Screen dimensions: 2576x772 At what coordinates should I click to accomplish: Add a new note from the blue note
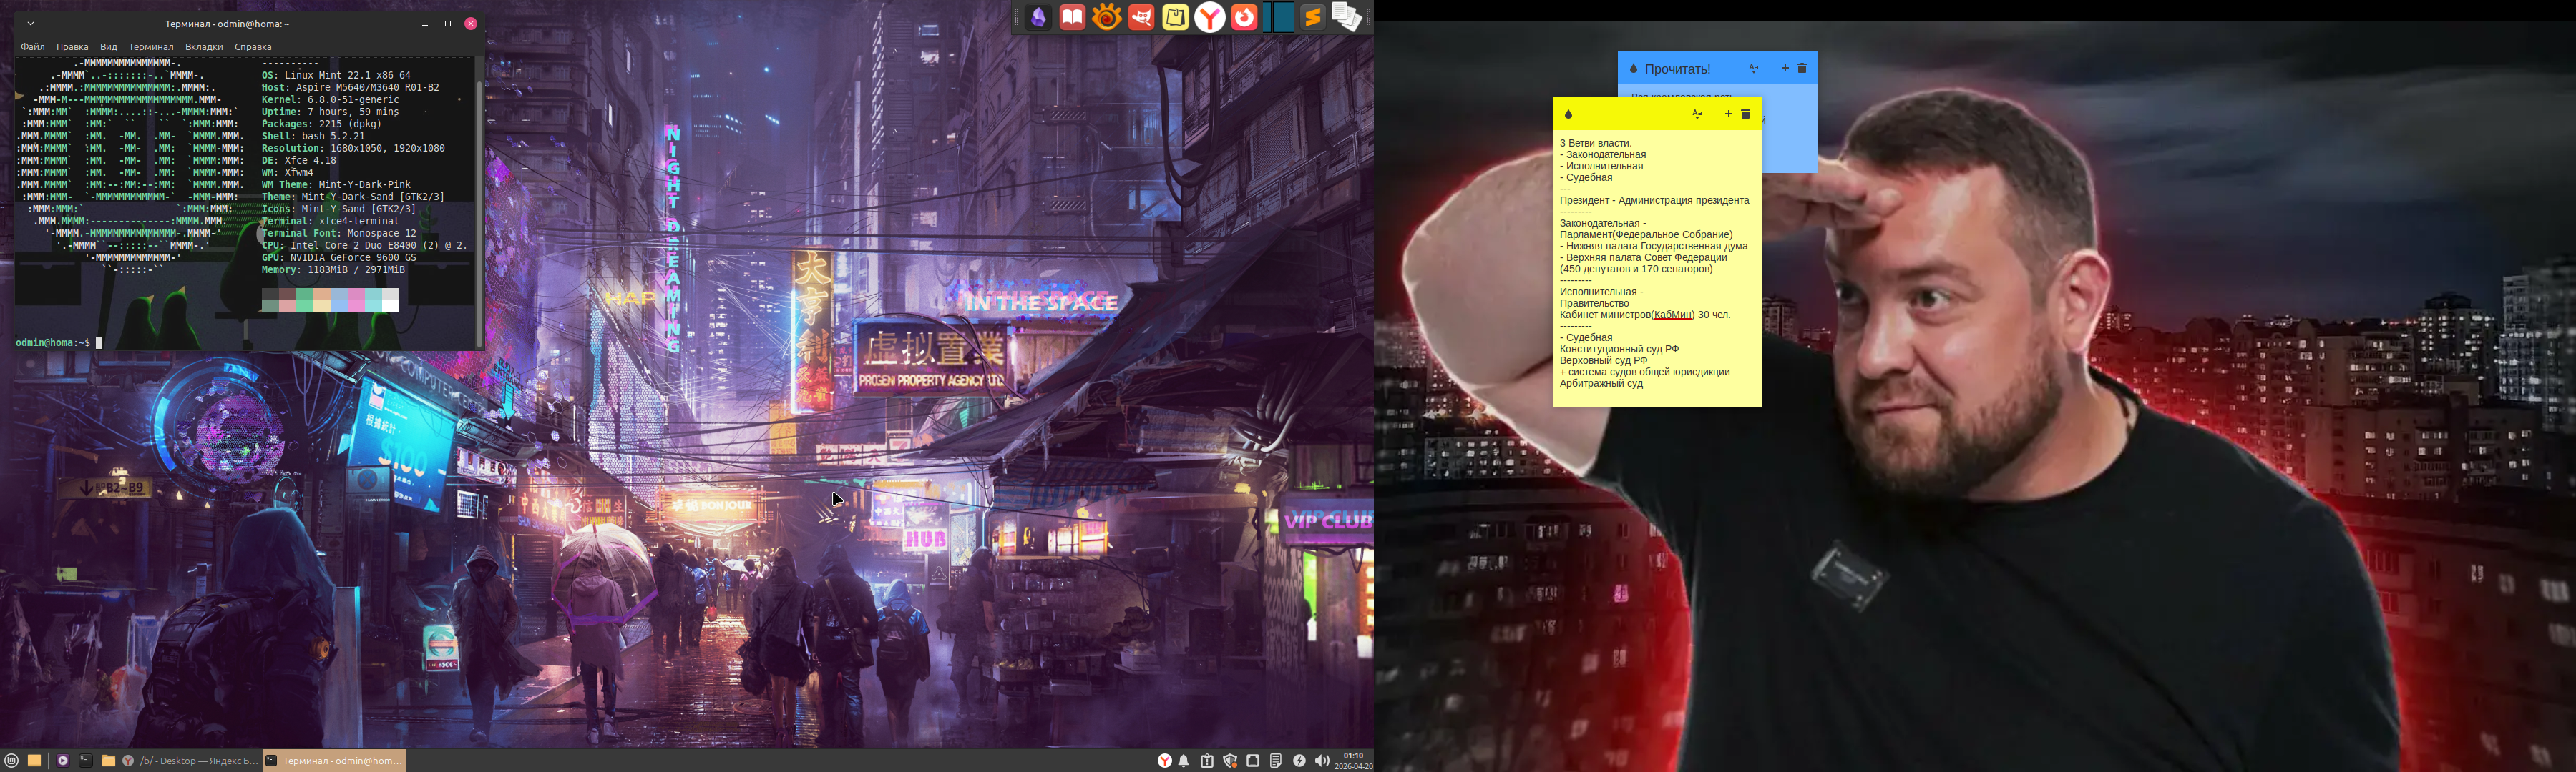click(1785, 68)
